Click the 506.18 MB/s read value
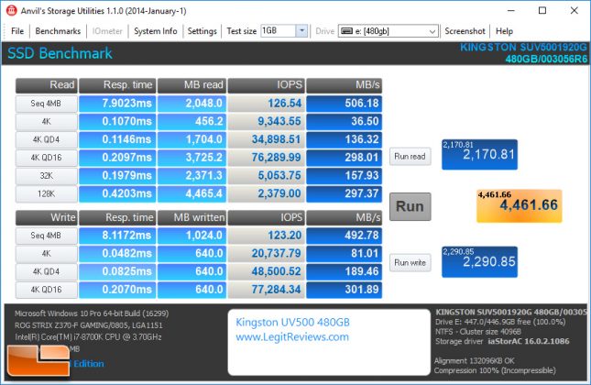 (x=345, y=104)
